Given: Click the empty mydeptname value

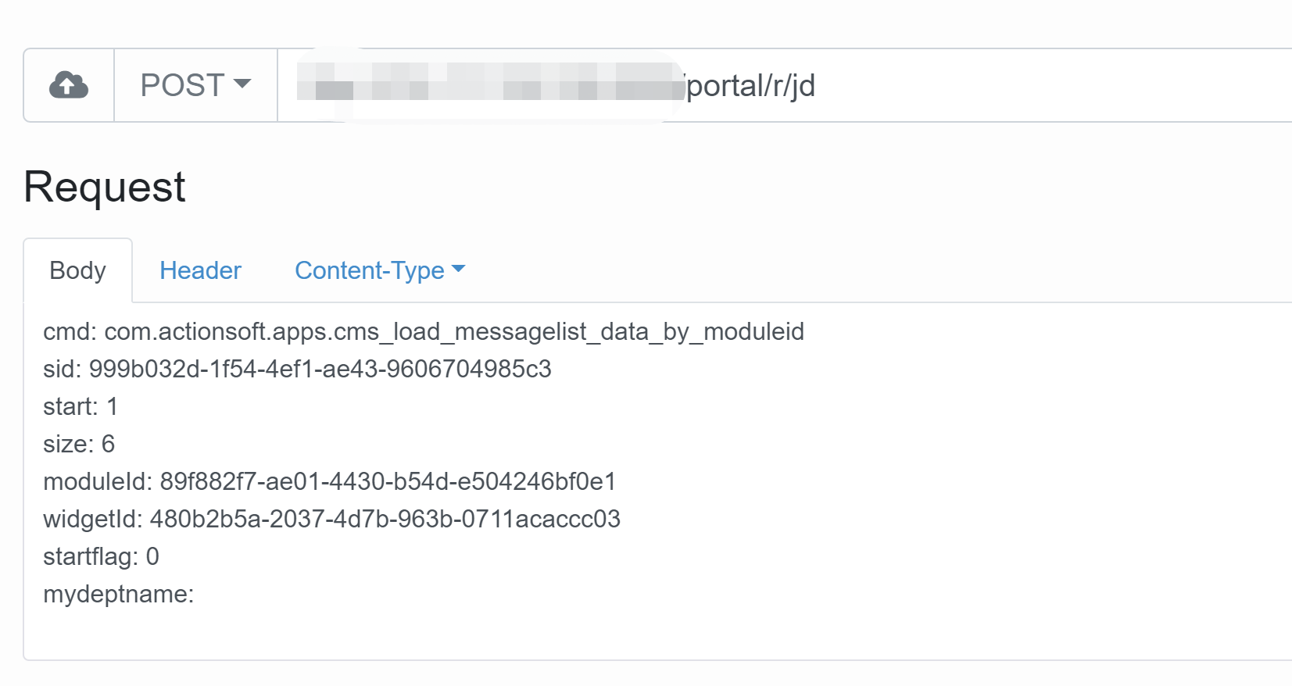Looking at the screenshot, I should click(x=203, y=594).
